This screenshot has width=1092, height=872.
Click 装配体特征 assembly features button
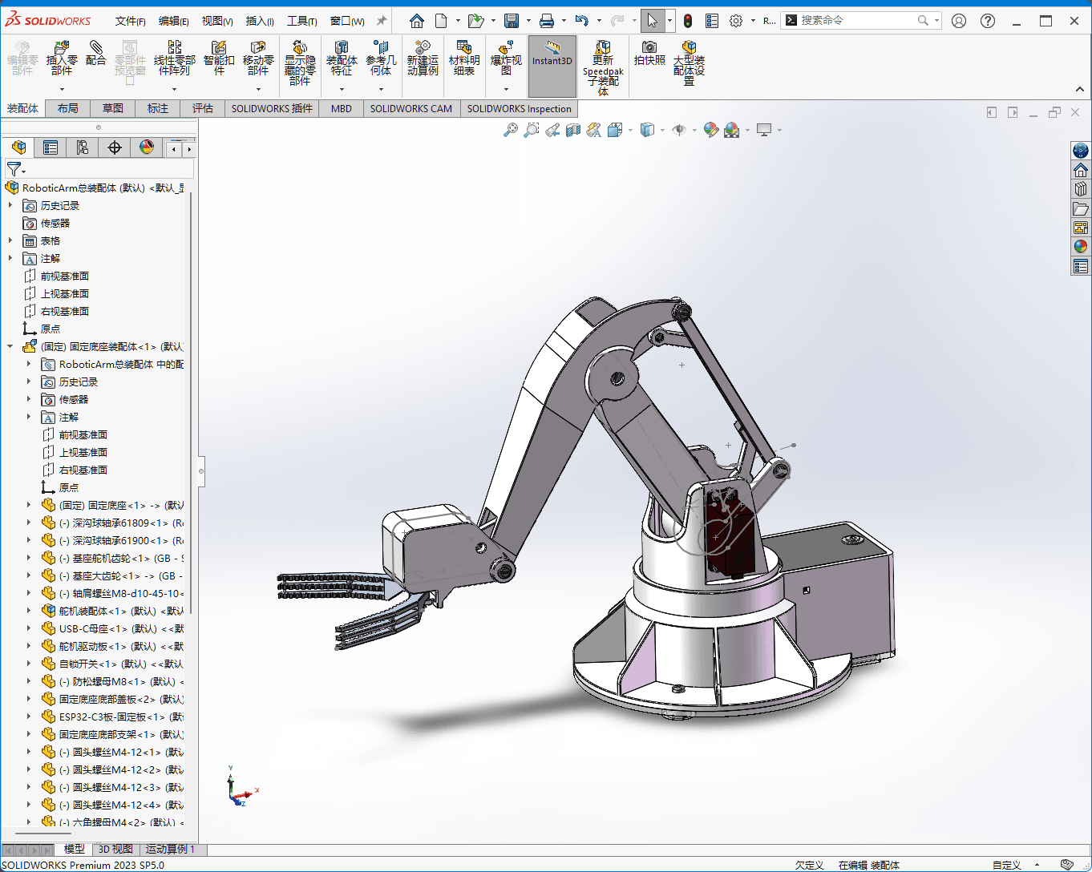(x=342, y=58)
